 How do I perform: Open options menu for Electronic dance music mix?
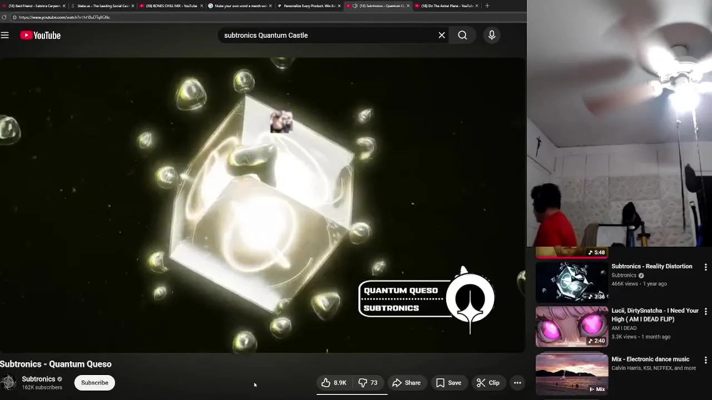(x=705, y=361)
